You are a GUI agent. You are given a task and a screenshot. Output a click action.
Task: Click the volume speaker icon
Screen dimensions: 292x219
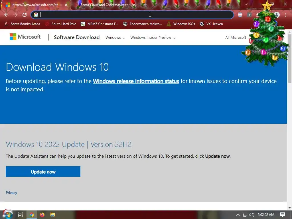pos(252,215)
